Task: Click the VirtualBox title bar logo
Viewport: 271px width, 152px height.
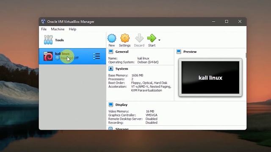Action: pos(43,22)
